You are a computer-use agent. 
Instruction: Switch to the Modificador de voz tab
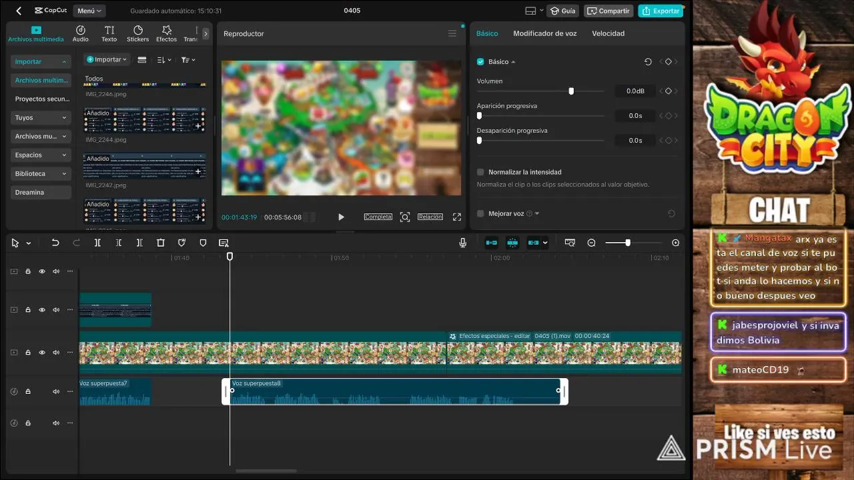[544, 33]
